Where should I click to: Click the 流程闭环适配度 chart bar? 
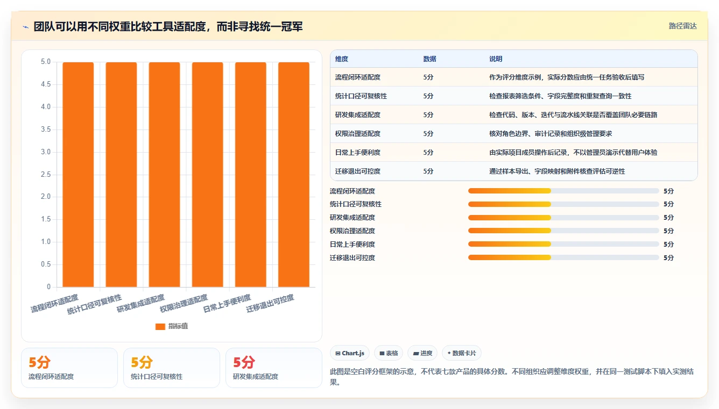[78, 175]
